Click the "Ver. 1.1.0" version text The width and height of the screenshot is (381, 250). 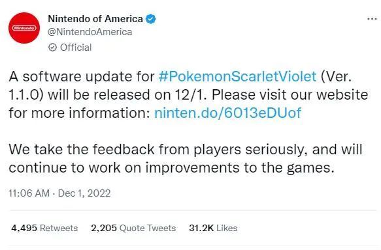click(x=336, y=76)
